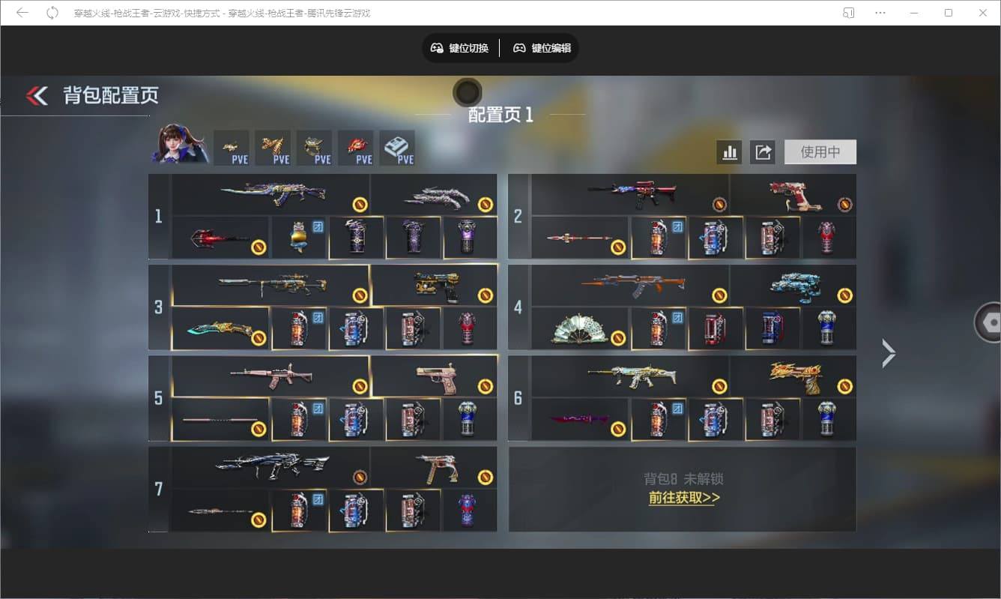Image resolution: width=1001 pixels, height=599 pixels.
Task: Return using the red double-chevron back icon
Action: (37, 96)
